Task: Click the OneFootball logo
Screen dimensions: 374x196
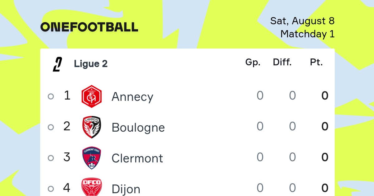Action: 89,27
